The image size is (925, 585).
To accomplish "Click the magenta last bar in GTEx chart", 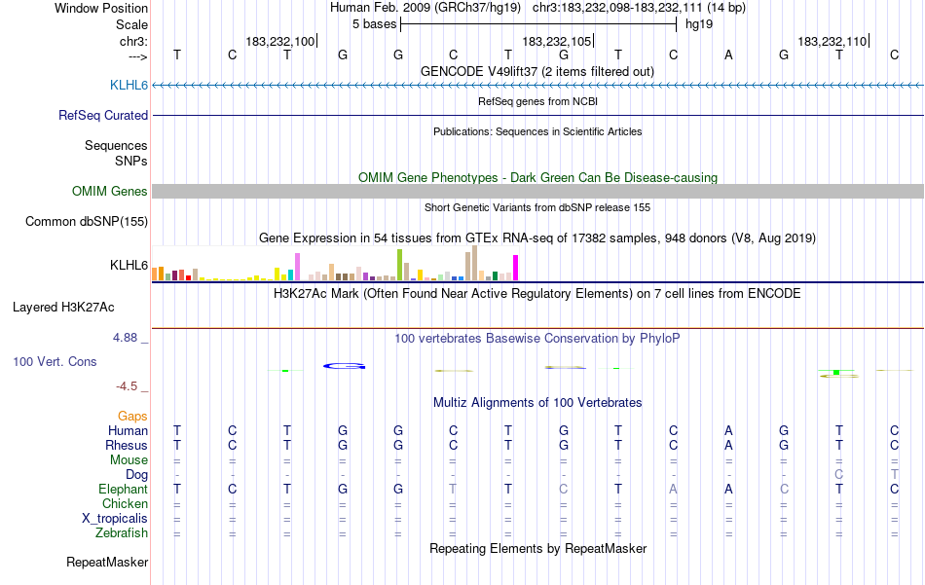I will [516, 268].
